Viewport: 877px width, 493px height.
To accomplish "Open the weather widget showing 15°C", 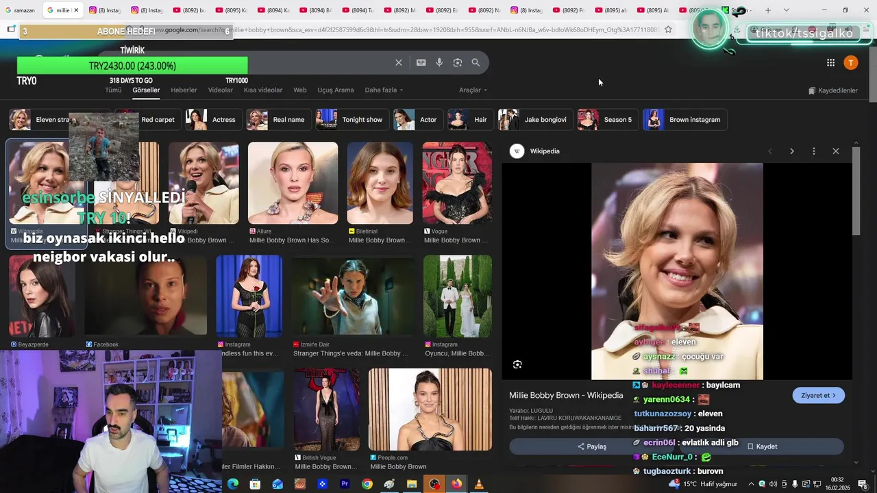I will click(x=703, y=484).
